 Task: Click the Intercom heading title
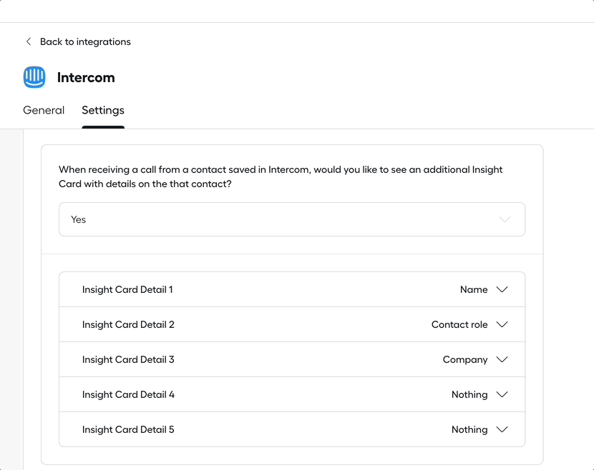pyautogui.click(x=86, y=77)
